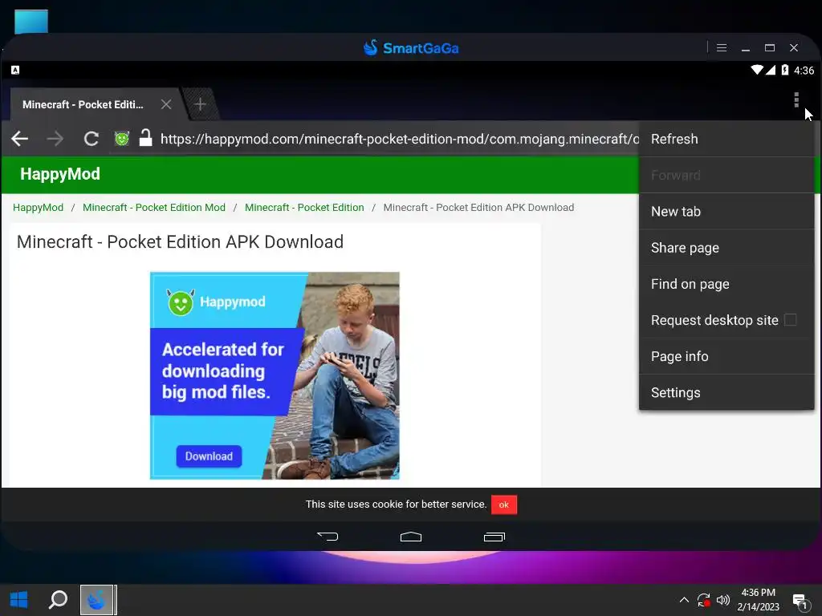822x616 pixels.
Task: Open Minecraft - Pocket Edition breadcrumb link
Action: coord(304,208)
